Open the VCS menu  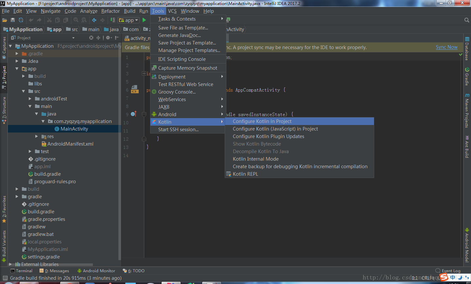(172, 11)
